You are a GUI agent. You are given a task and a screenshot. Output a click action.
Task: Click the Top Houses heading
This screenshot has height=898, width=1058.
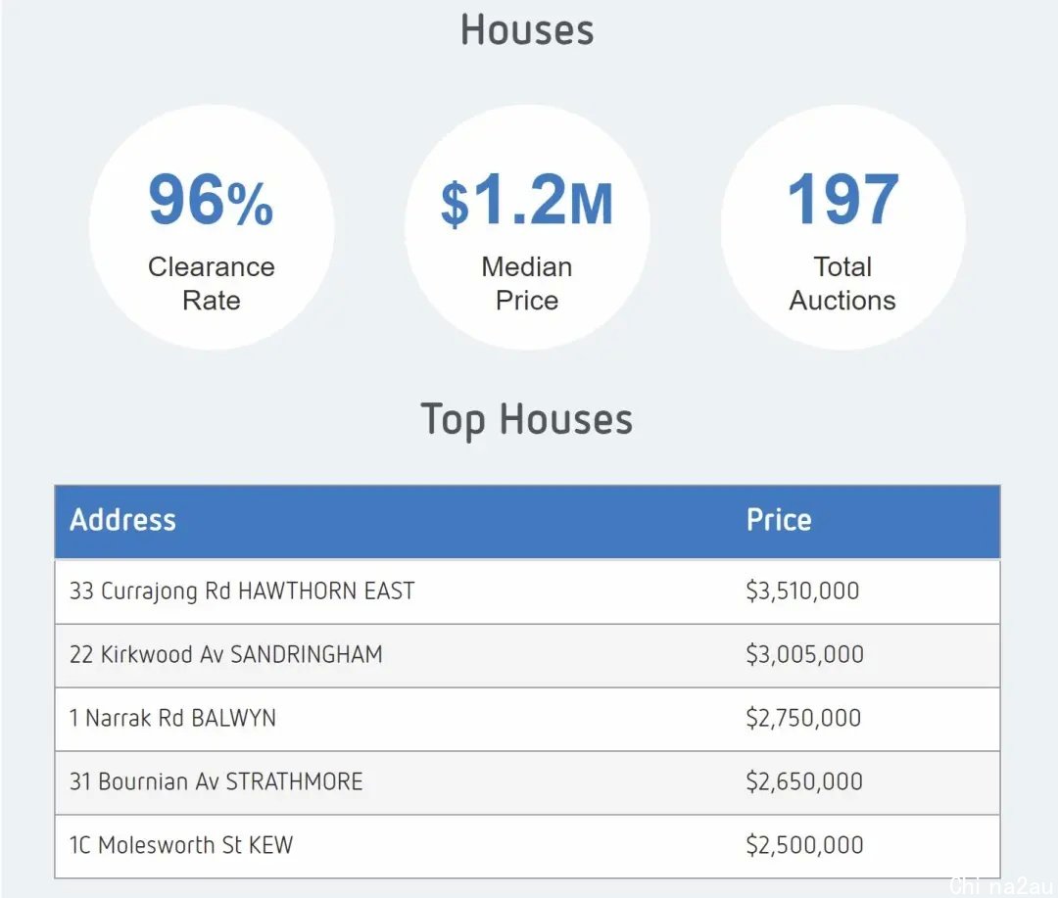tap(527, 420)
